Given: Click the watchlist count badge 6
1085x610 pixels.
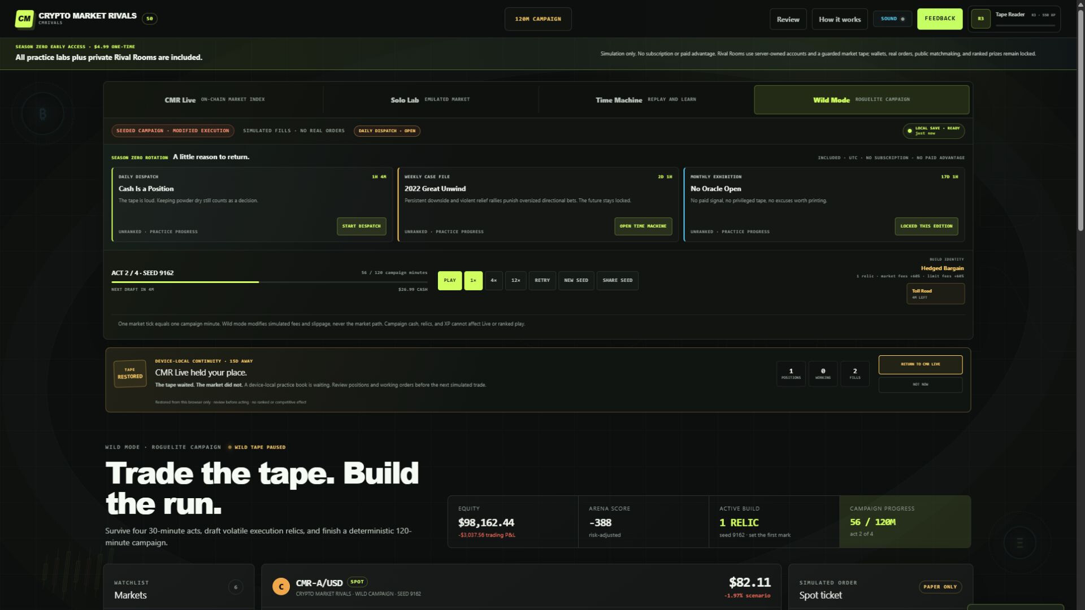Looking at the screenshot, I should tap(236, 587).
